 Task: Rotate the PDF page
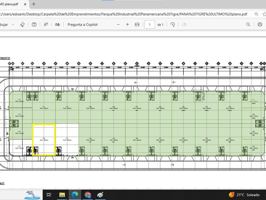173,24
